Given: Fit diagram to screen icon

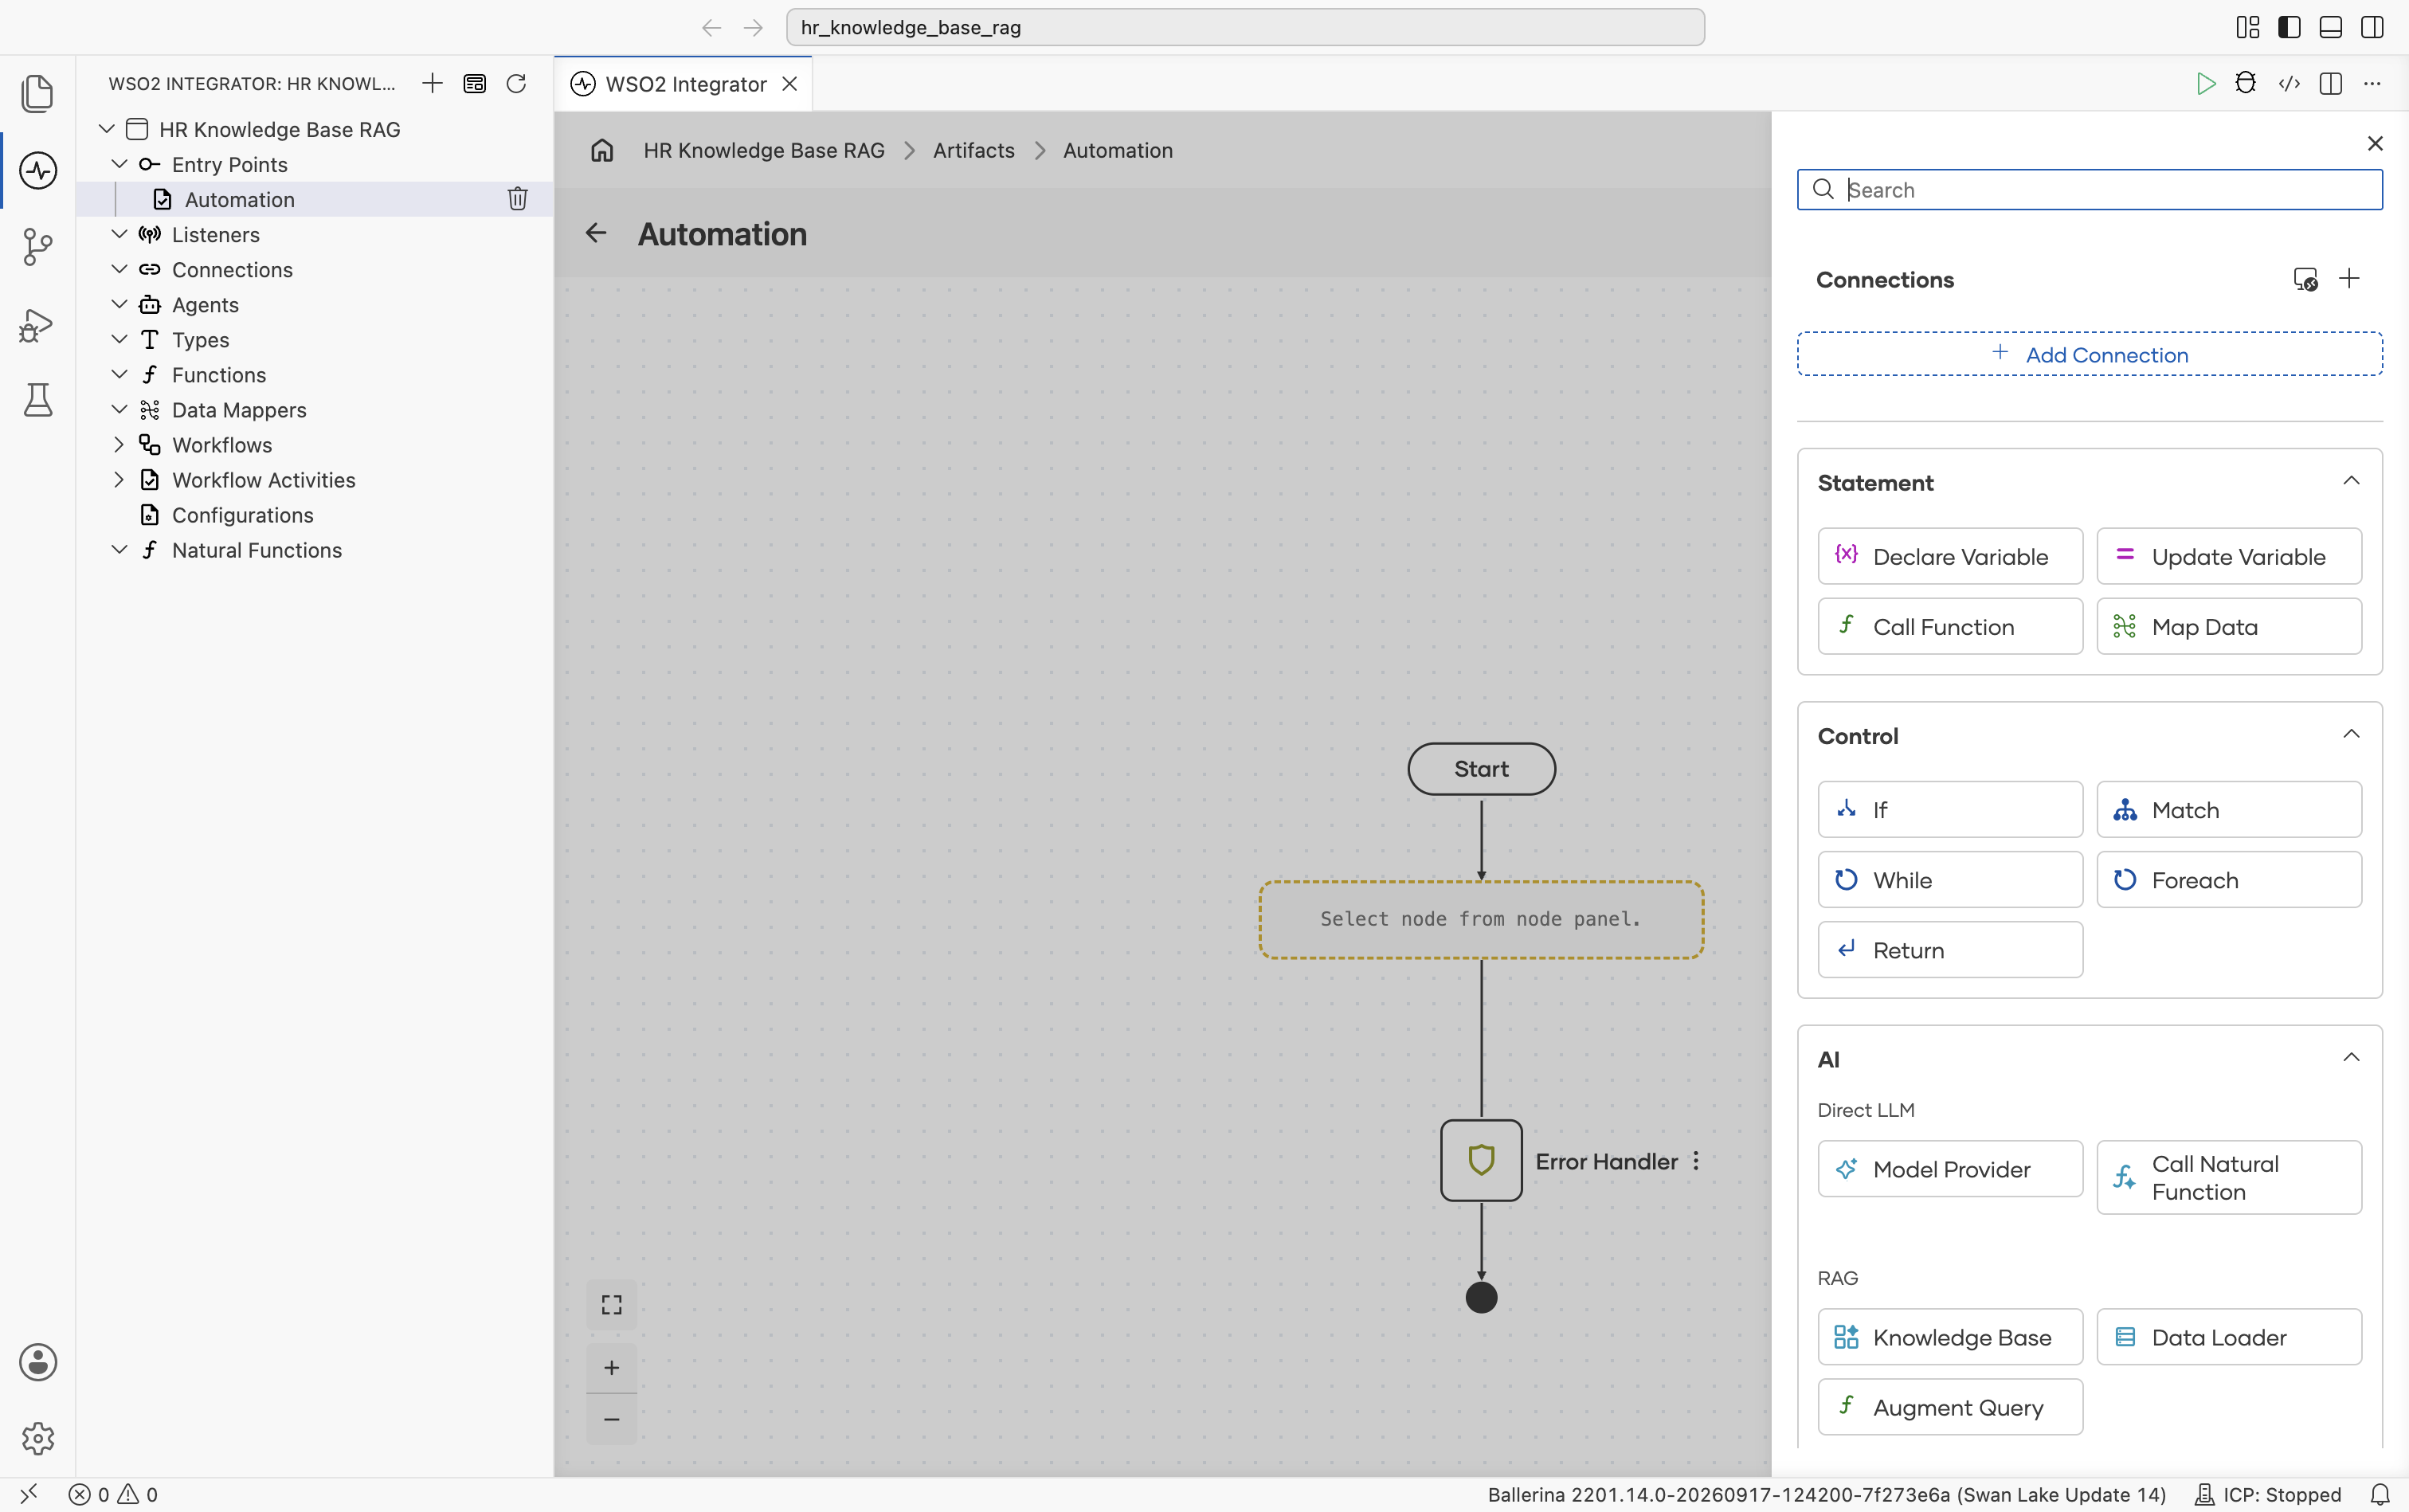Looking at the screenshot, I should coord(611,1305).
